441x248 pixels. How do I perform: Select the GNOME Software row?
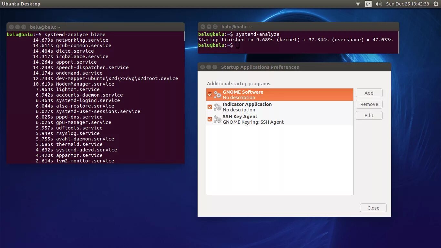tap(280, 95)
